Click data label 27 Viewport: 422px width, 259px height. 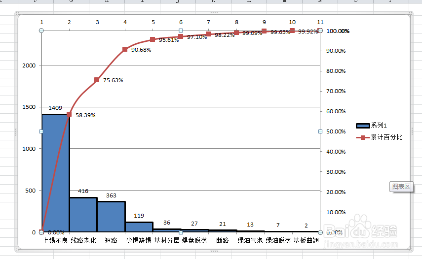[x=194, y=224]
